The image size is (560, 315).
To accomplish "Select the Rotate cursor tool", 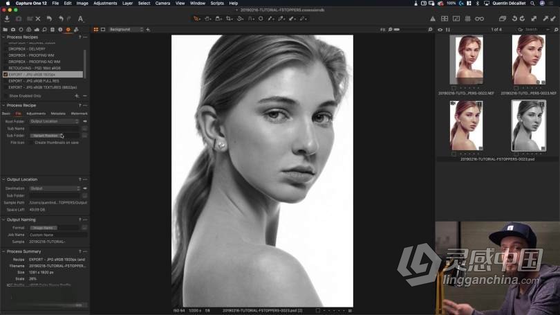I will tap(240, 19).
